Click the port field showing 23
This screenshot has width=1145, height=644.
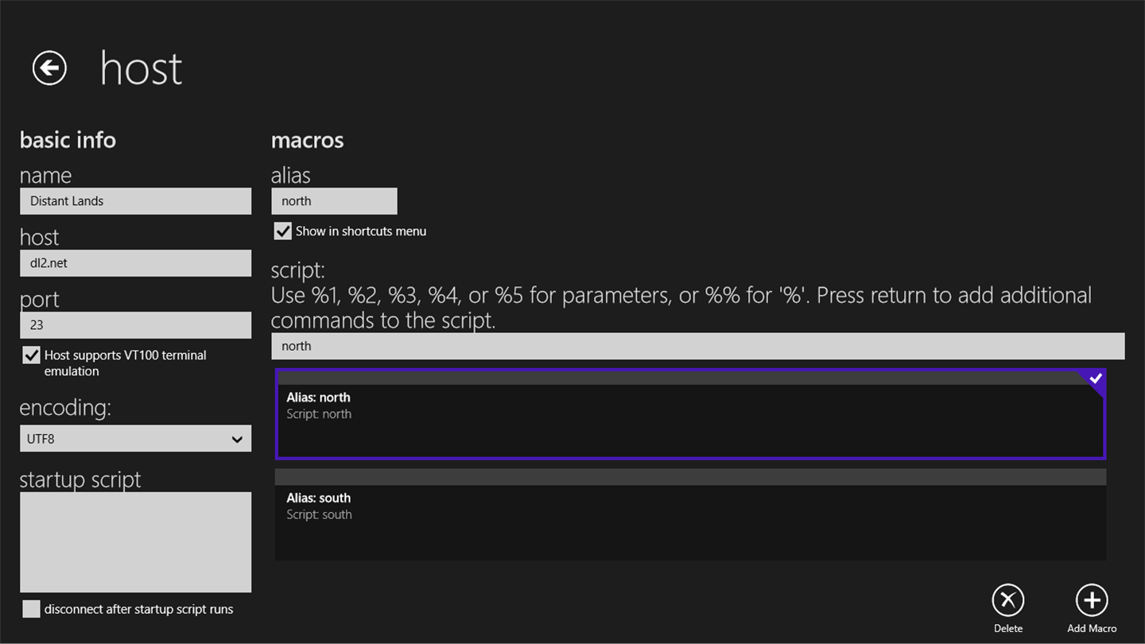coord(135,325)
